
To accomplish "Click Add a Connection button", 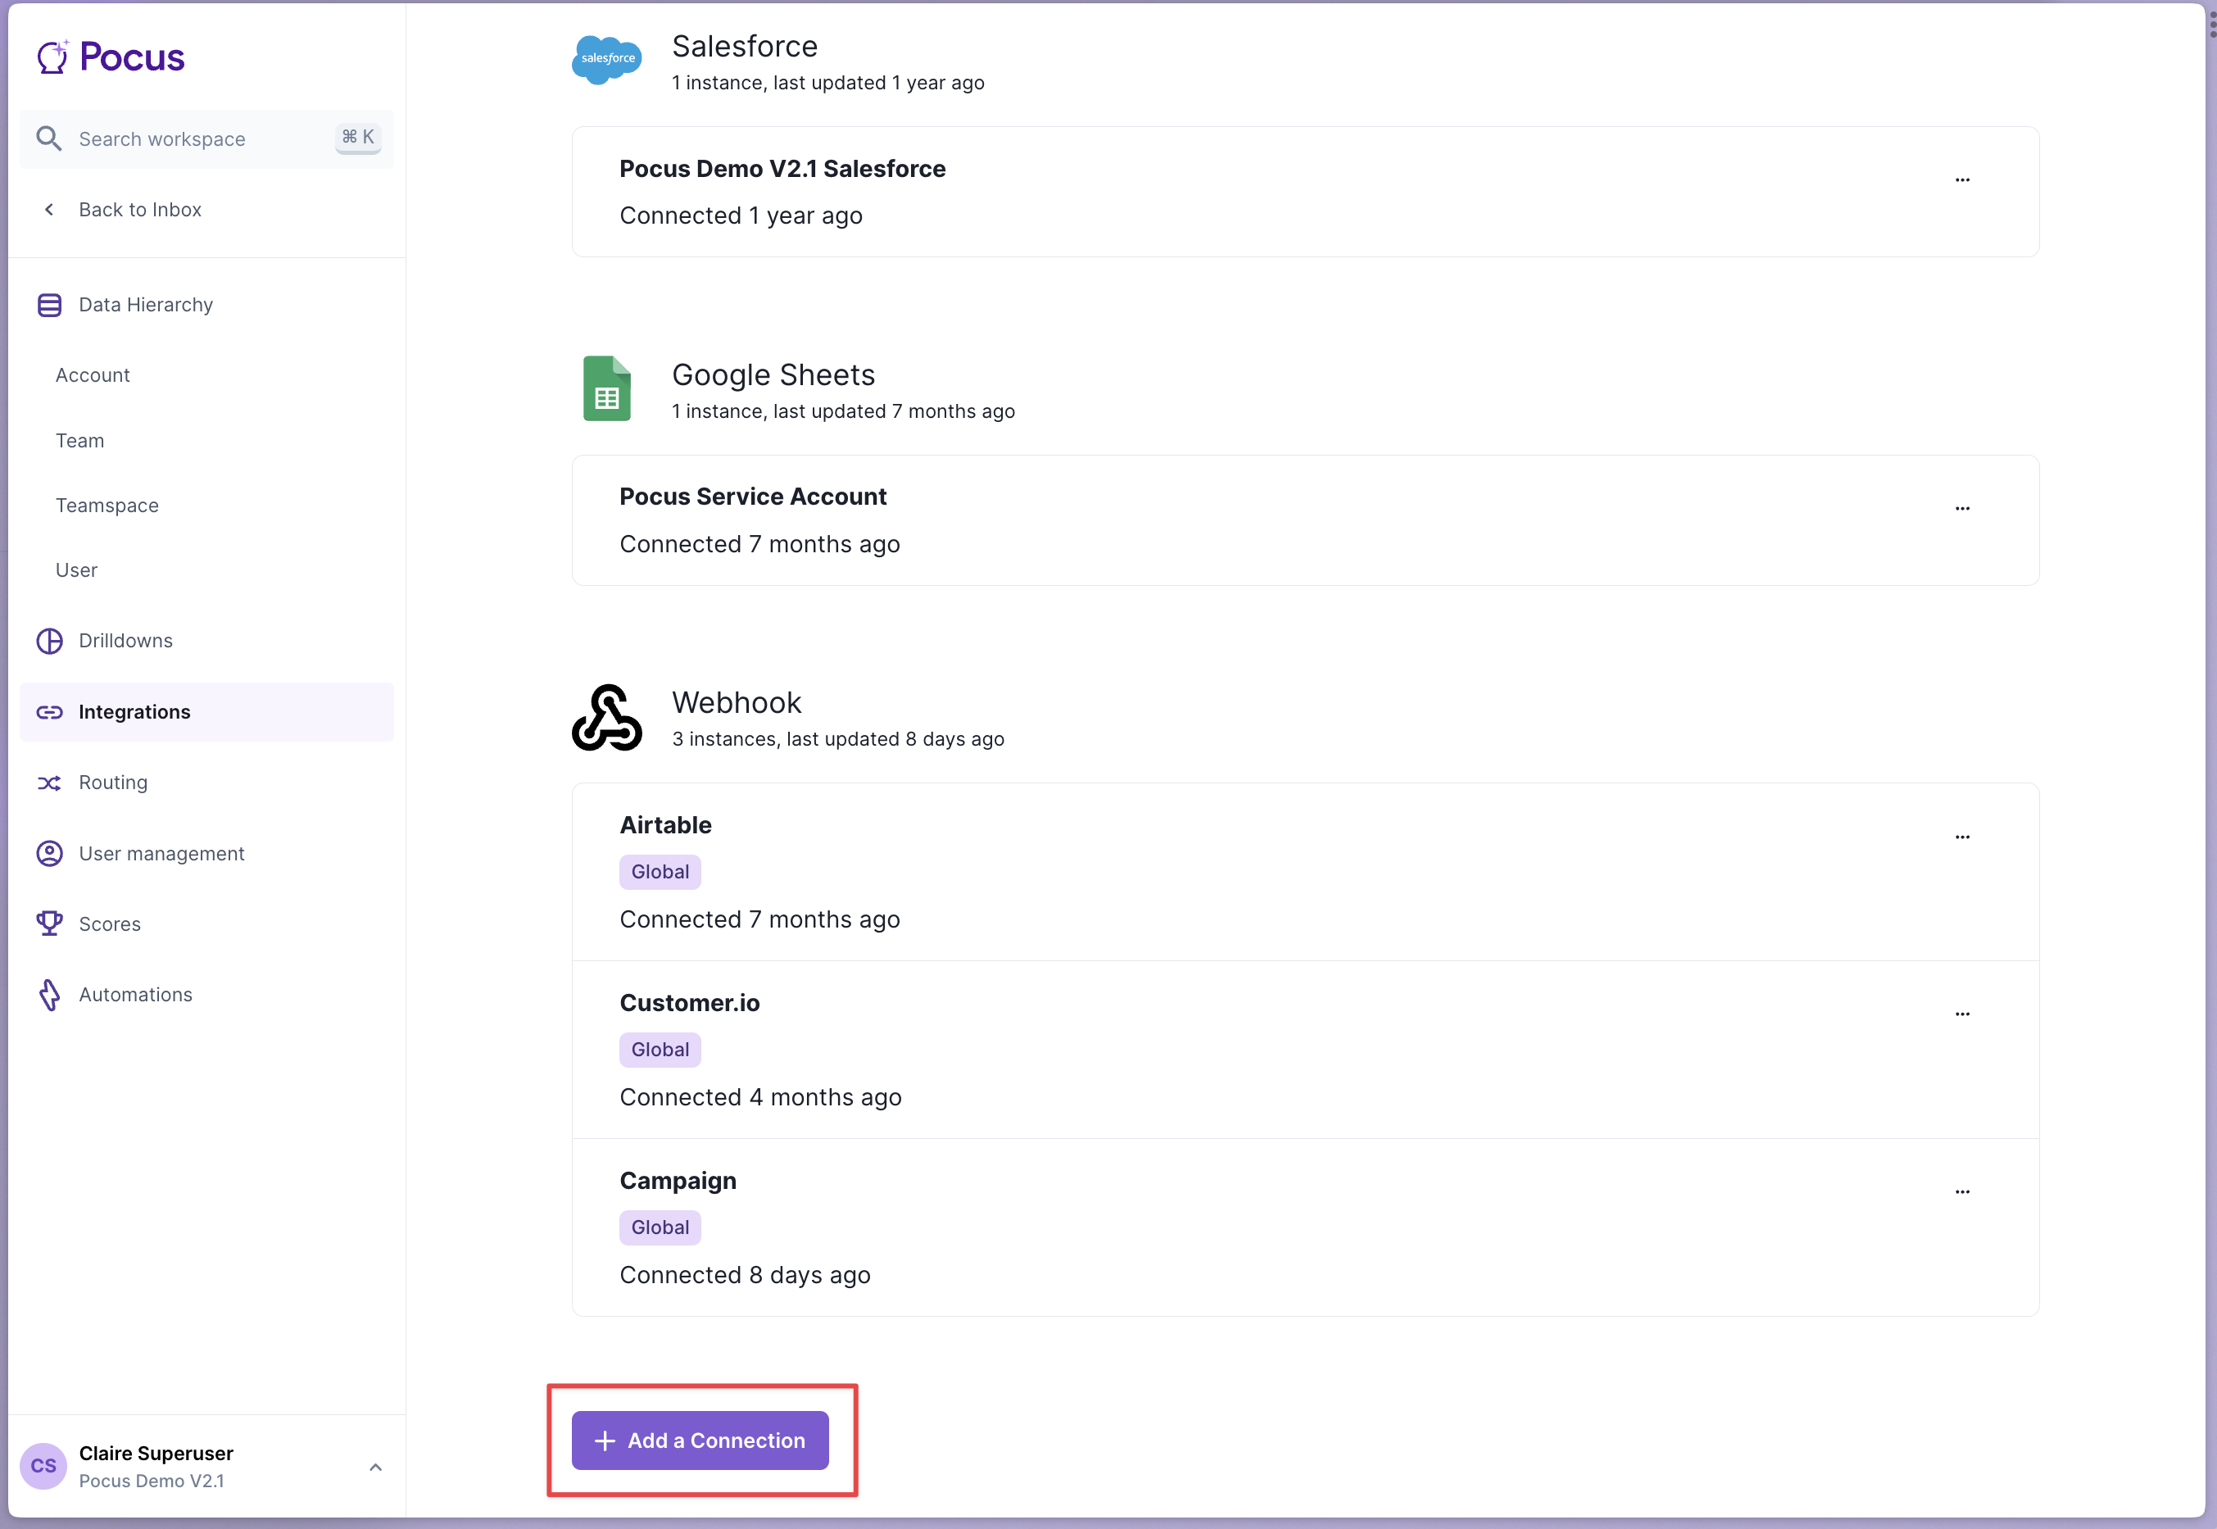I will (x=700, y=1440).
